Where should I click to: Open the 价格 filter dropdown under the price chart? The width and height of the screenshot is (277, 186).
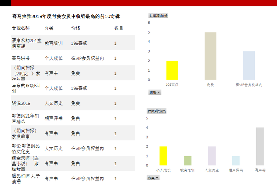tap(154, 92)
